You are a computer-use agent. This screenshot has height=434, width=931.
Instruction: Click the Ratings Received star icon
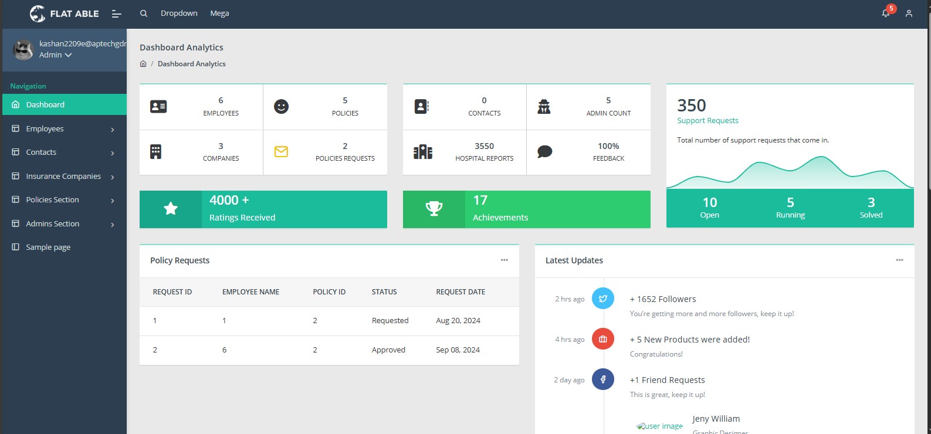[171, 209]
